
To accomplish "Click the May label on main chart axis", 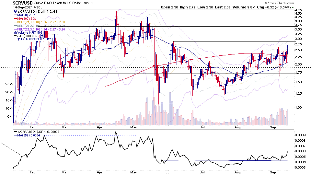I will pos(133,127).
